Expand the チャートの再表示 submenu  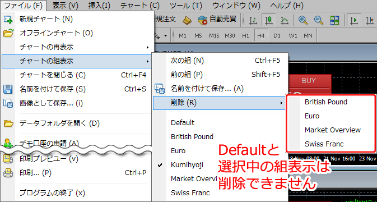[x=76, y=47]
